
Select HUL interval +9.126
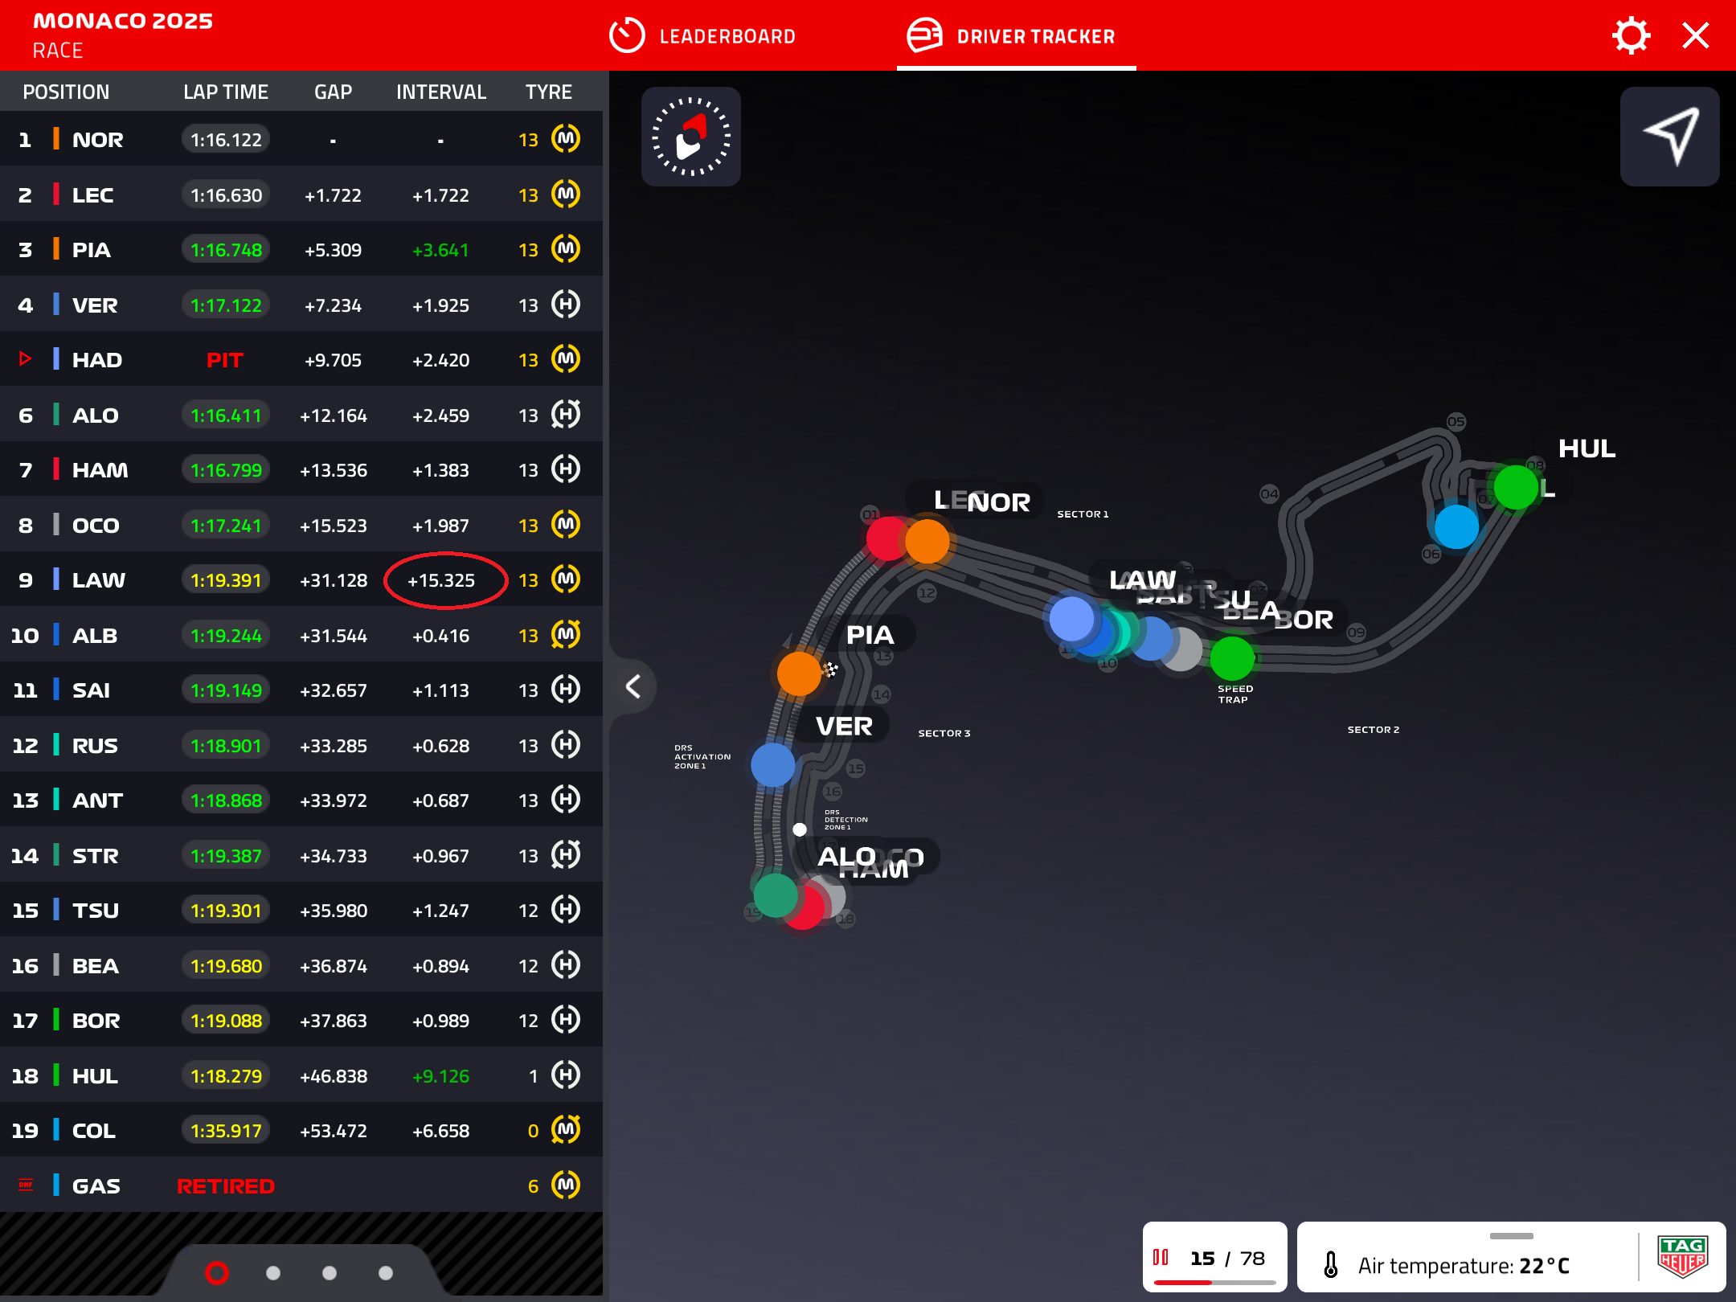point(440,1076)
